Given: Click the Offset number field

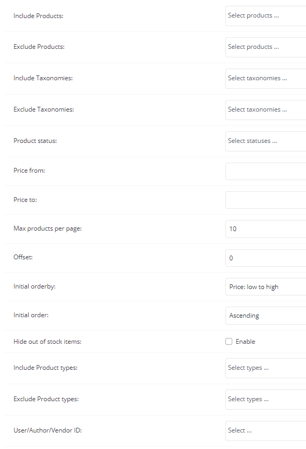Looking at the screenshot, I should (x=266, y=258).
